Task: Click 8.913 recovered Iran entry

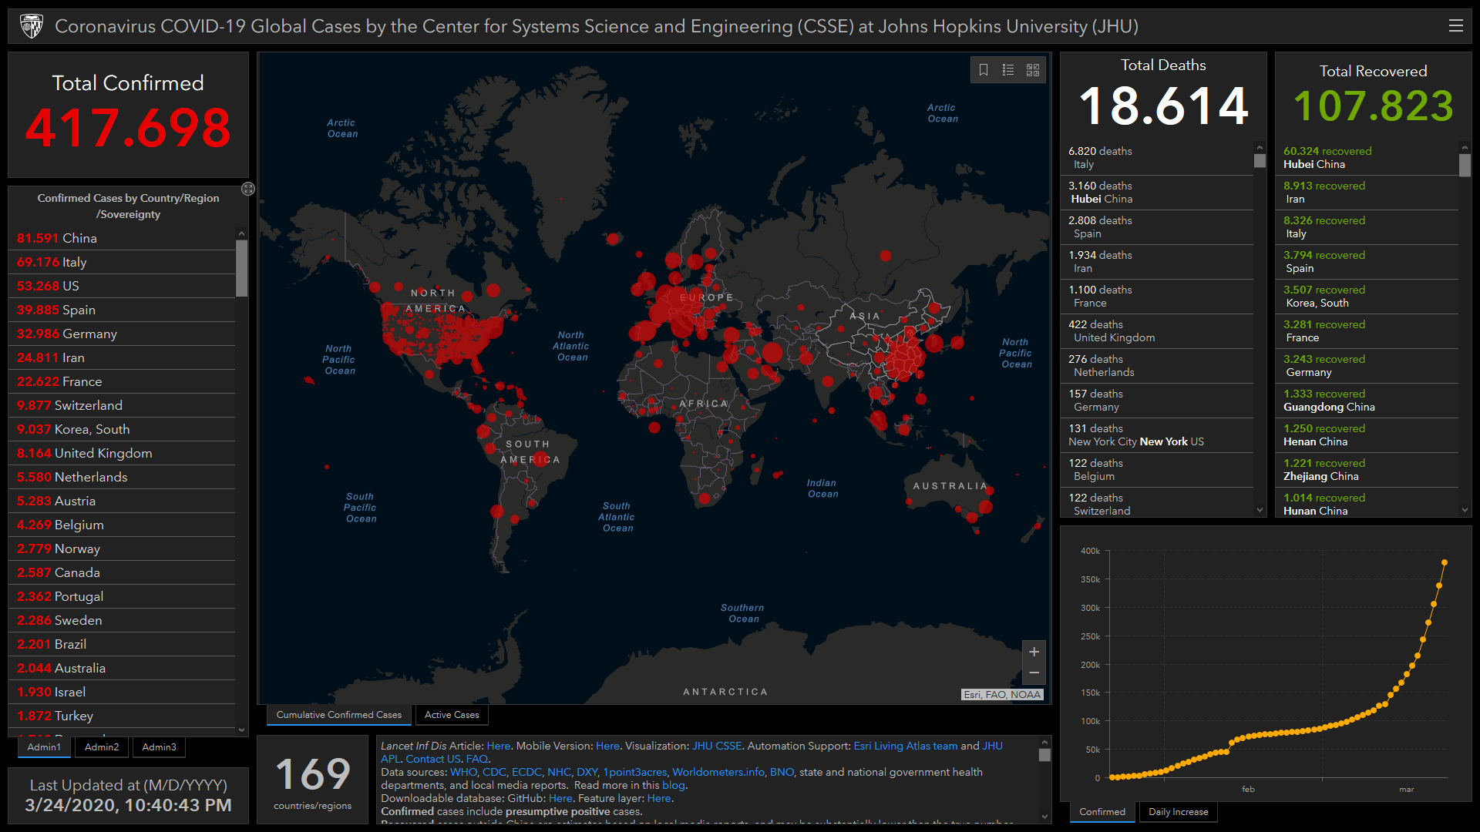Action: (x=1368, y=193)
